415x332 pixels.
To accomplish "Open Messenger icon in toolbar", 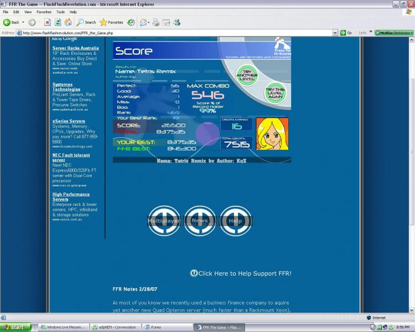I will 177,23.
